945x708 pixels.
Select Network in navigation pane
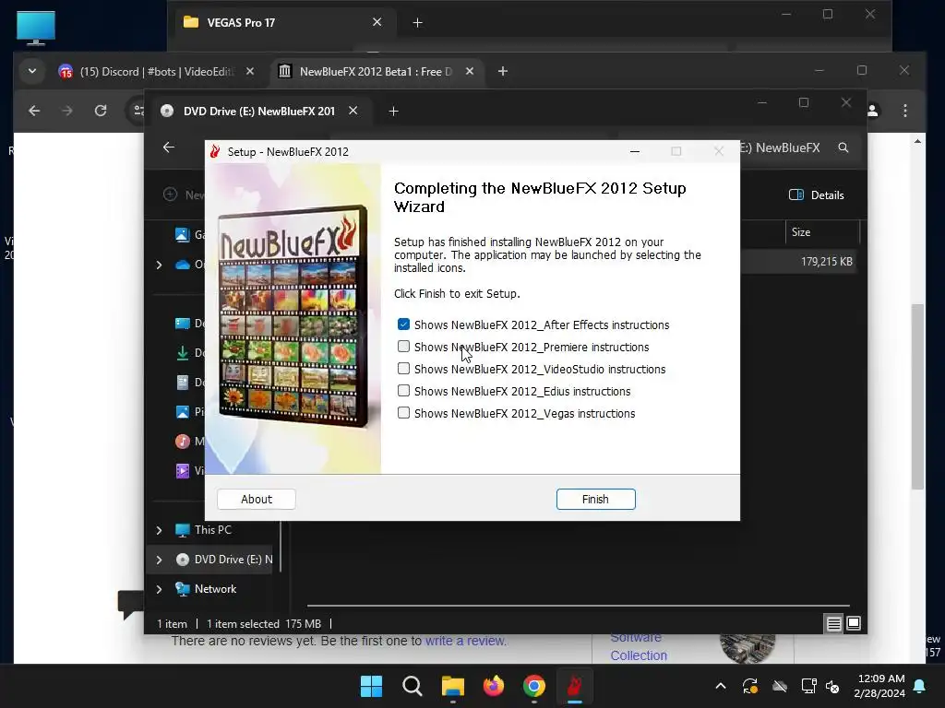pyautogui.click(x=215, y=589)
